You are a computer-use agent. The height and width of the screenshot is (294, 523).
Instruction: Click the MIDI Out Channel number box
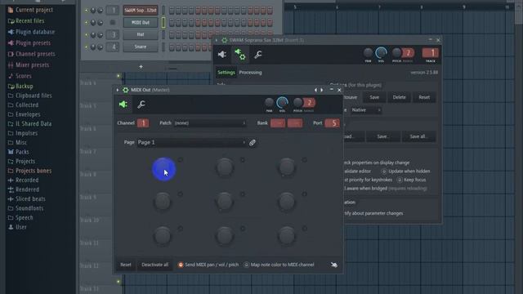click(143, 123)
